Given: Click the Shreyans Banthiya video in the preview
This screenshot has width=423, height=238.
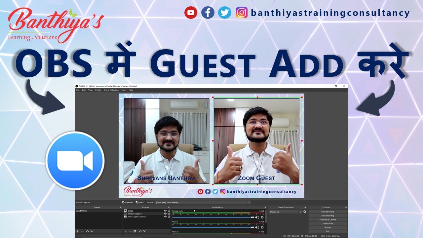Looking at the screenshot, I should point(166,140).
